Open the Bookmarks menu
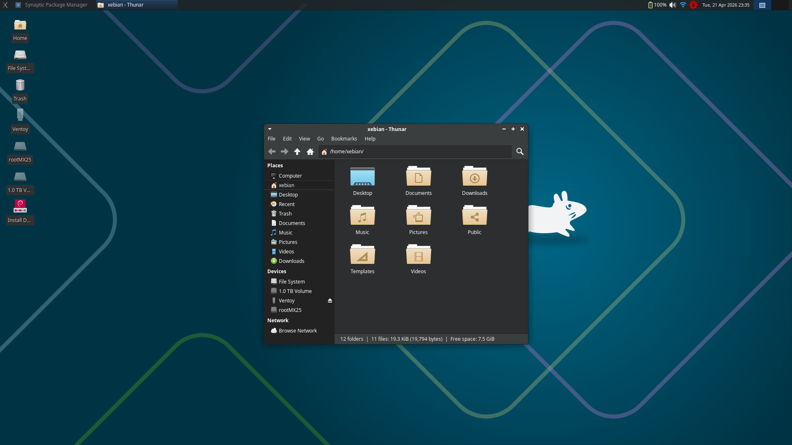The width and height of the screenshot is (792, 445). pos(344,139)
